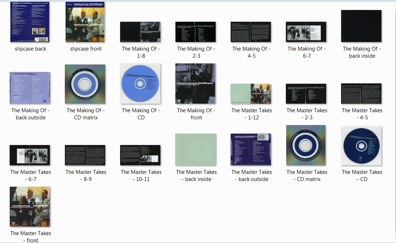Viewport: 396px width, 243px height.
Task: Click the "The Master Takes - 10-11" label
Action: click(141, 175)
